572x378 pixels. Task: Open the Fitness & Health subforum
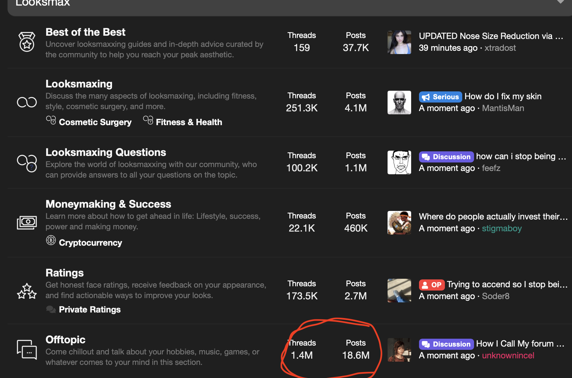pyautogui.click(x=189, y=122)
